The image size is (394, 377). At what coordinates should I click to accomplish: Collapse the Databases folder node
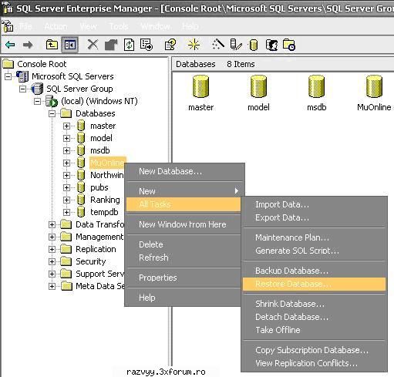point(52,113)
